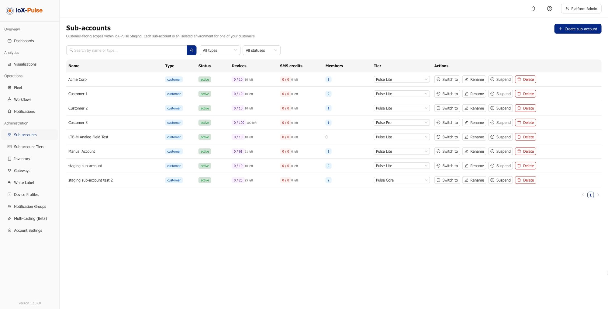Suspend the Acme Corp sub-account
Image resolution: width=608 pixels, height=309 pixels.
point(500,79)
